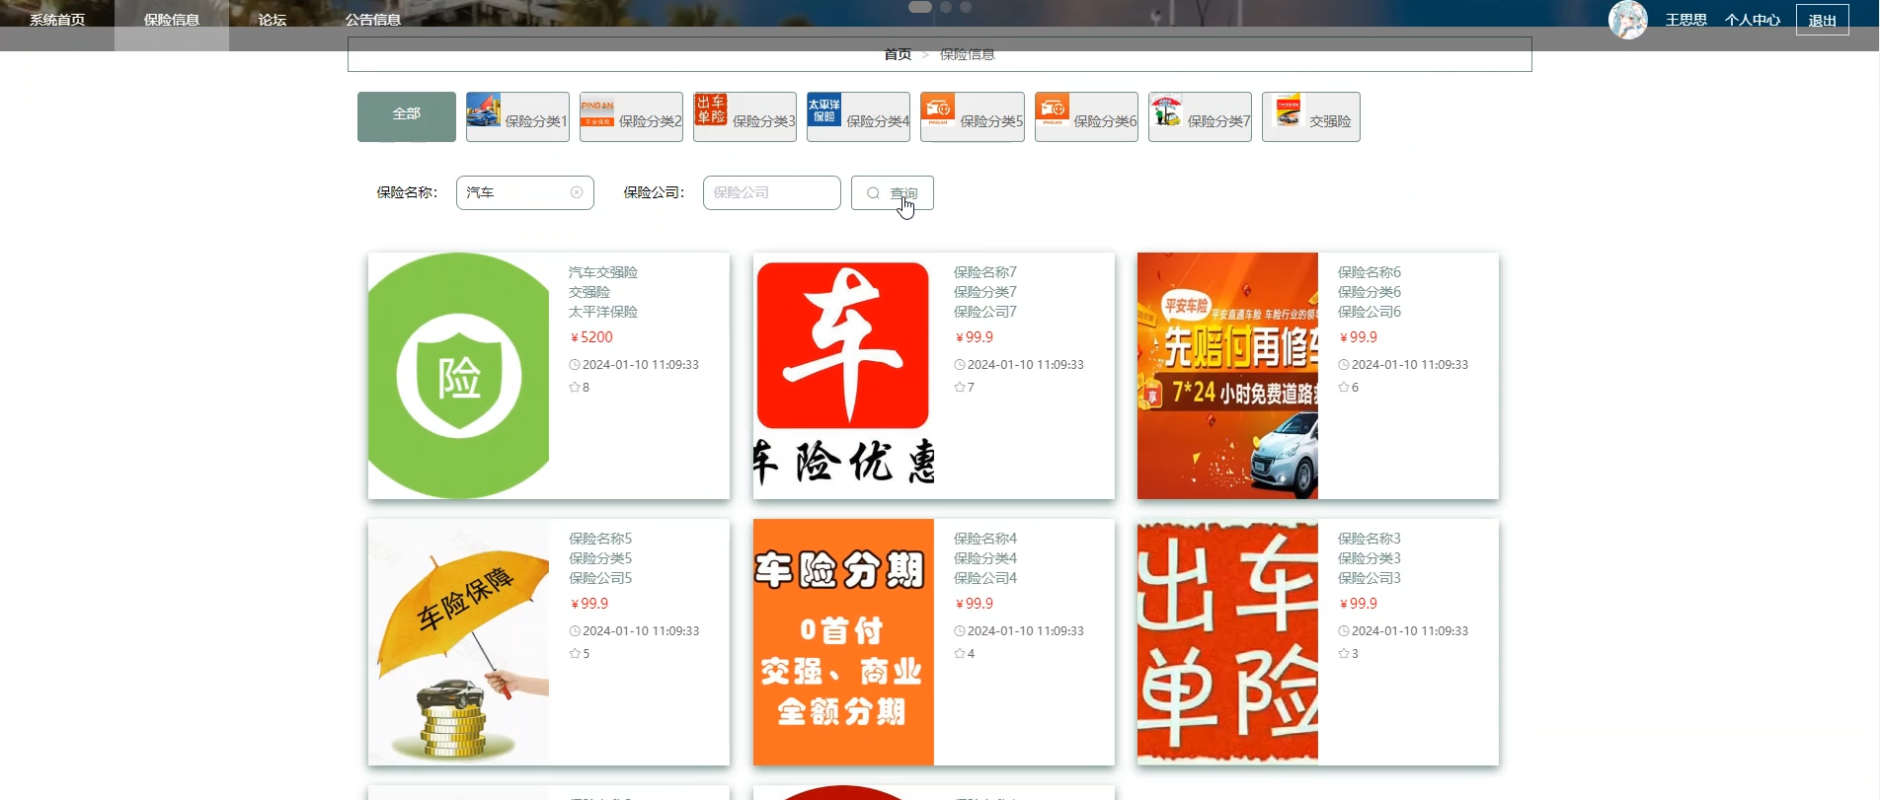This screenshot has width=1880, height=800.
Task: Click the 太平洋保险 company text
Action: coord(603,312)
